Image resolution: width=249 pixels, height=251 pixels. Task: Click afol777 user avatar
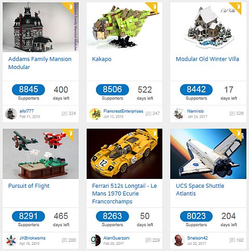[11, 114]
